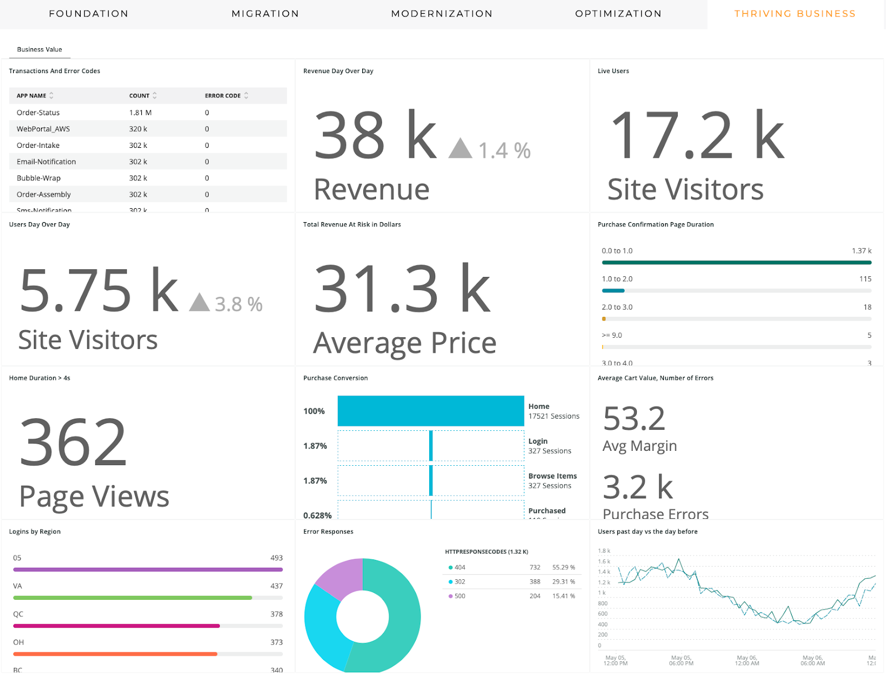Click the 17.2 k Live Users value
Screen dimensions: 886x674
[x=697, y=135]
